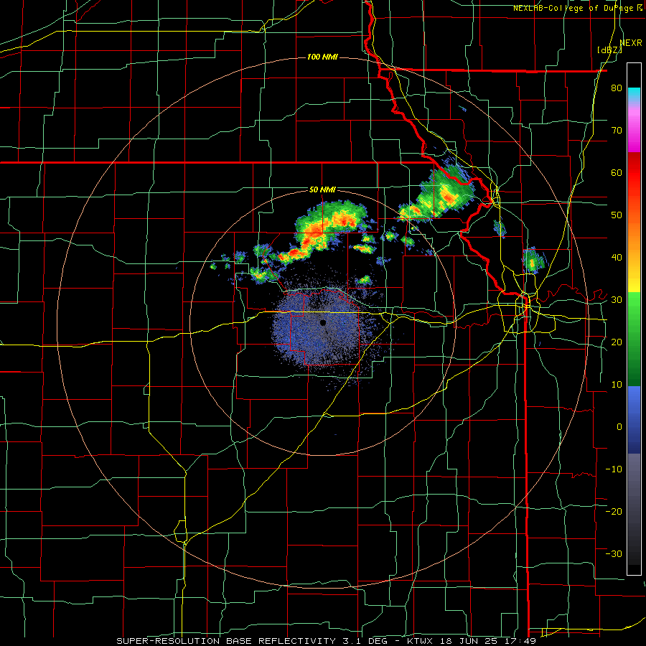The width and height of the screenshot is (646, 646).
Task: Click the 40 value on the dBZ scale
Action: pyautogui.click(x=617, y=258)
